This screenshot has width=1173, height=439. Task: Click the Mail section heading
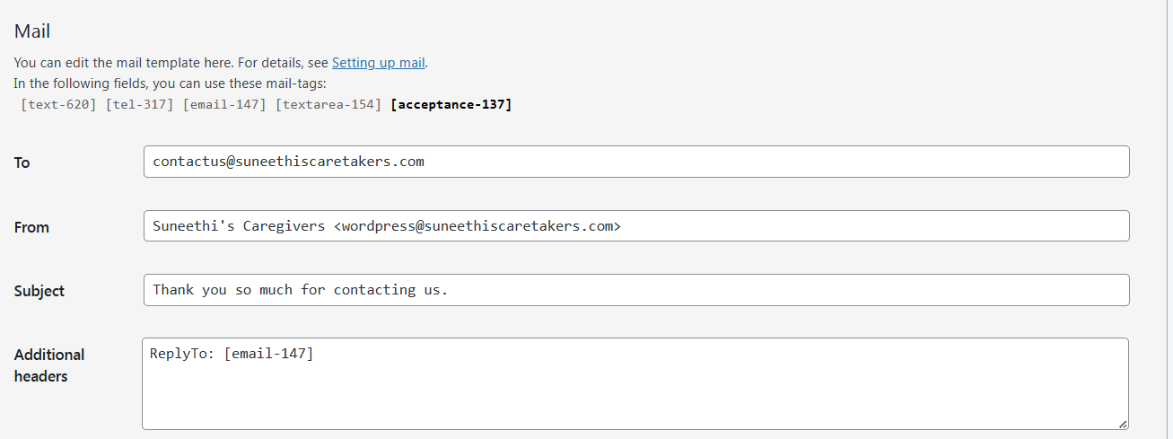(32, 31)
